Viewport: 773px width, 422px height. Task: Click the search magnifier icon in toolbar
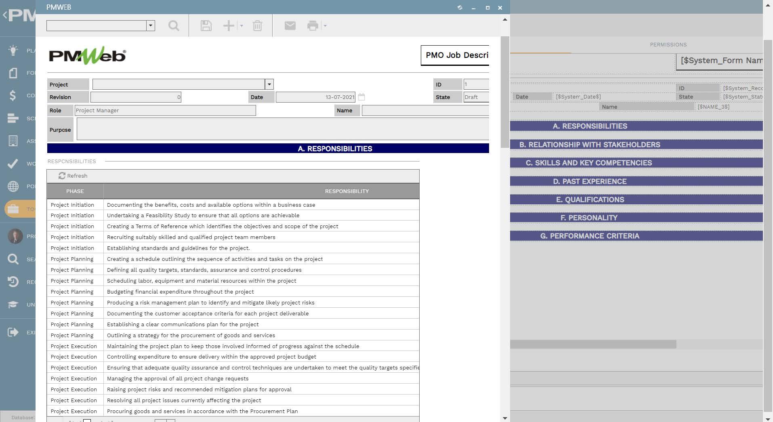point(174,26)
